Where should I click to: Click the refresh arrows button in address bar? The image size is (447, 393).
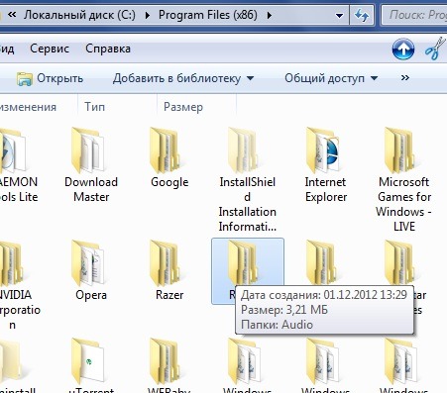coord(362,15)
